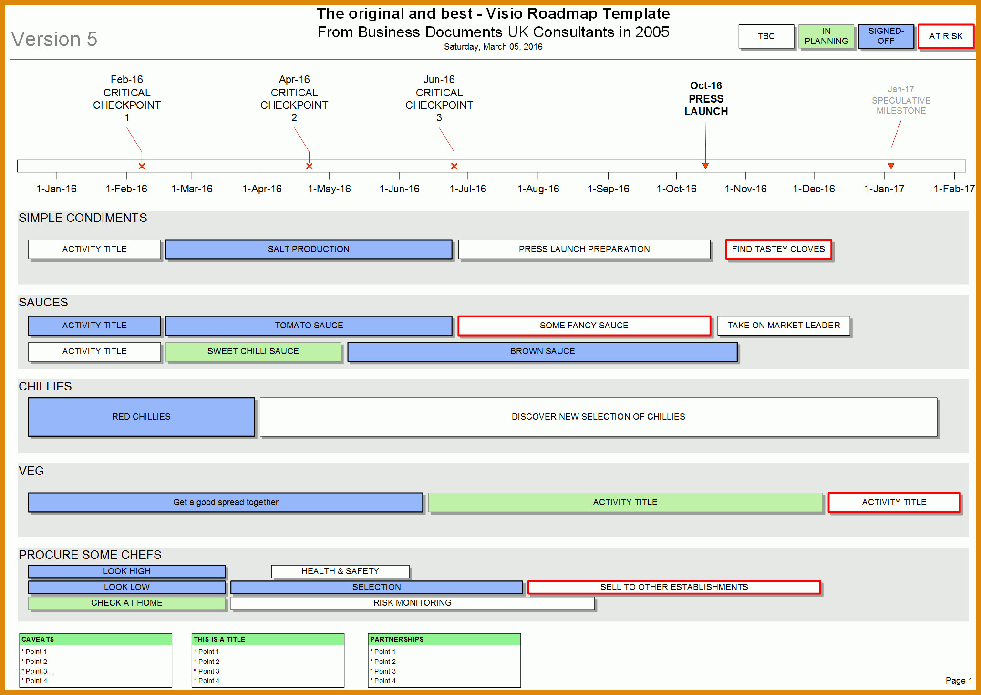Click the IN PLANNING legend box
Viewport: 981px width, 695px height.
click(826, 36)
